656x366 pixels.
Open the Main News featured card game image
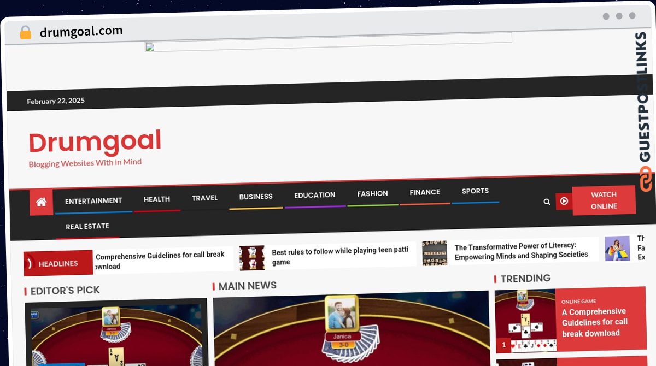tap(351, 328)
